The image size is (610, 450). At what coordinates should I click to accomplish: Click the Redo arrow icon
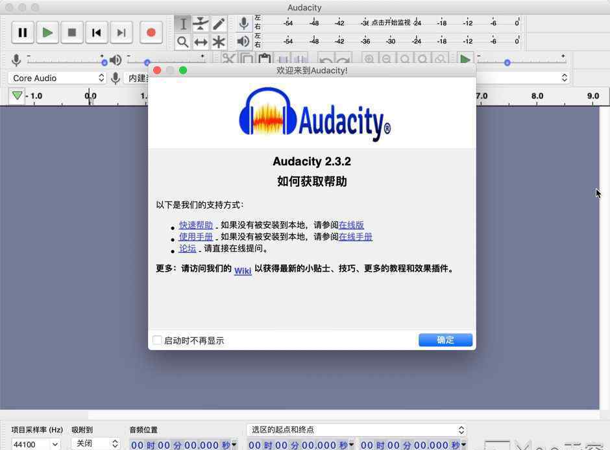pyautogui.click(x=343, y=59)
